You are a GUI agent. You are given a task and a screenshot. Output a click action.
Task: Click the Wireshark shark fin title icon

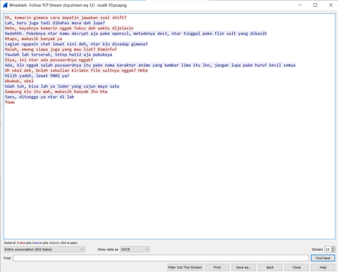(5, 5)
